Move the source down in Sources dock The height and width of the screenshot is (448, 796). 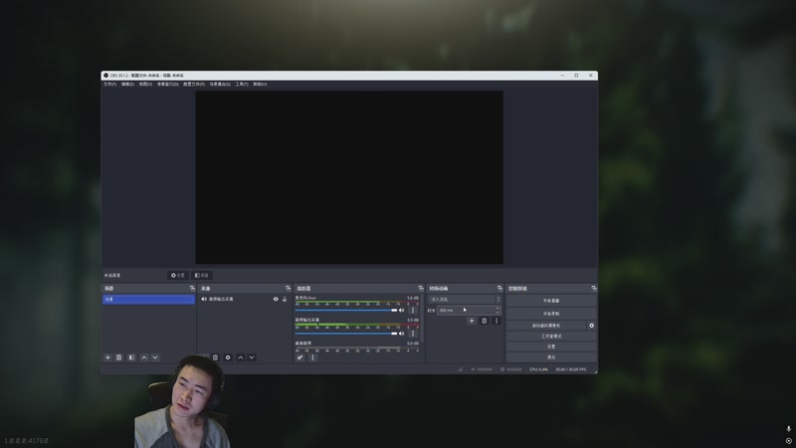pos(252,357)
